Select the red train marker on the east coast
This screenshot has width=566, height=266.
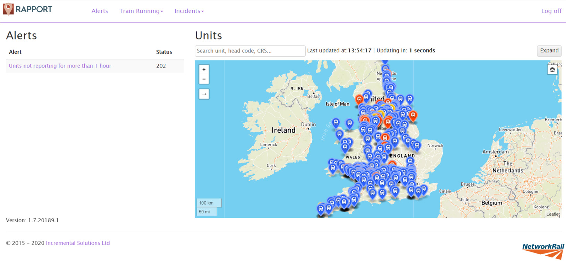pyautogui.click(x=413, y=115)
